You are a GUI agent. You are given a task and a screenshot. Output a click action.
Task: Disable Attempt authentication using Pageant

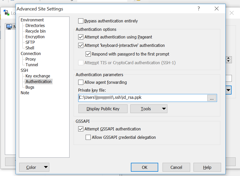point(81,37)
